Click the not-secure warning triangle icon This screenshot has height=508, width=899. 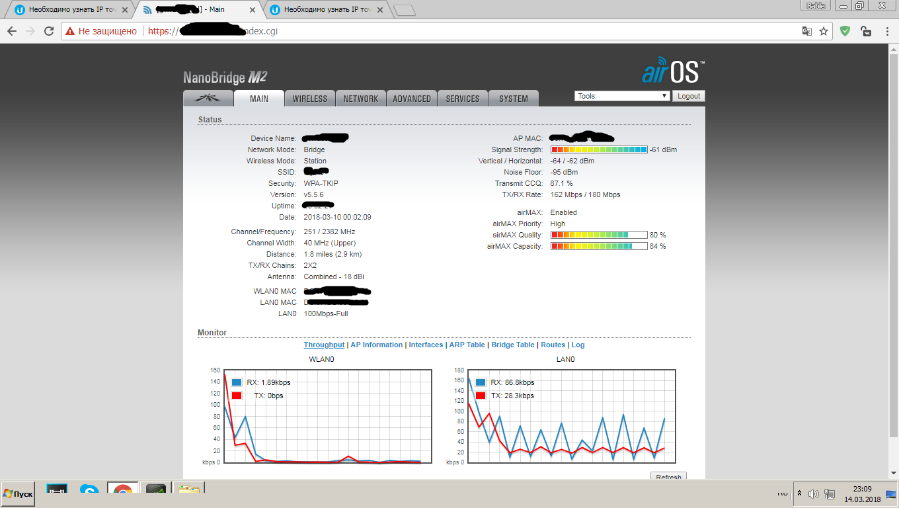(70, 31)
